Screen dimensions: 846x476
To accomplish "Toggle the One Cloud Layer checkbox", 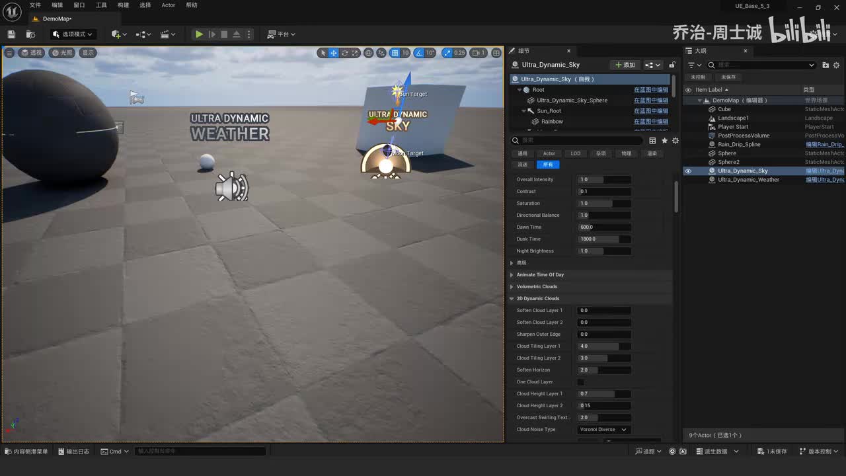I will click(x=581, y=382).
